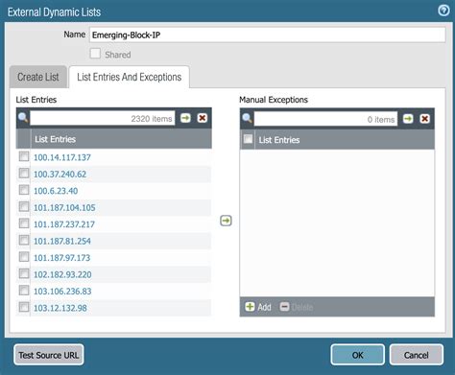Focus the List Entries search field
Image resolution: width=455 pixels, height=375 pixels.
[103, 118]
